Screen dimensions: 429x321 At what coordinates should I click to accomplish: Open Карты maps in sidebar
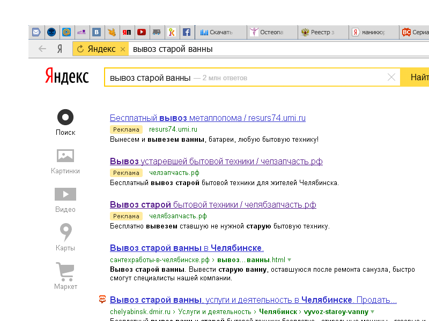pos(65,238)
